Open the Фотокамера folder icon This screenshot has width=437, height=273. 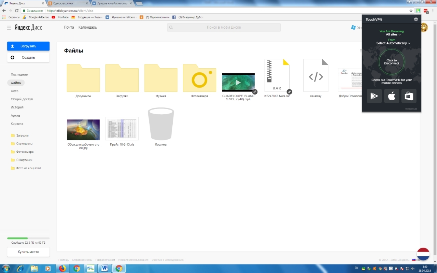[x=199, y=78]
